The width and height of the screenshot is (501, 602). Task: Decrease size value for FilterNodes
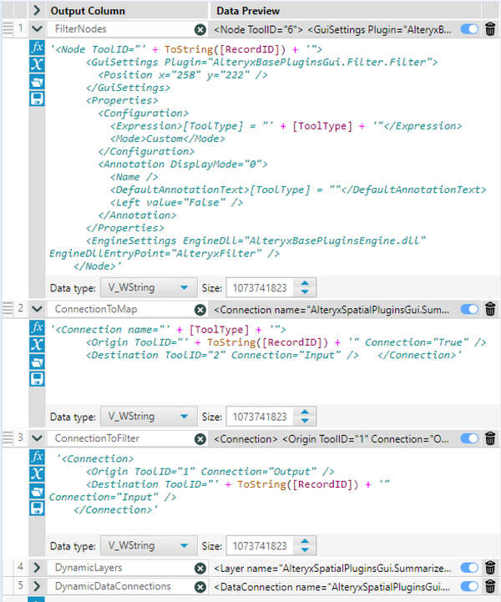[305, 292]
